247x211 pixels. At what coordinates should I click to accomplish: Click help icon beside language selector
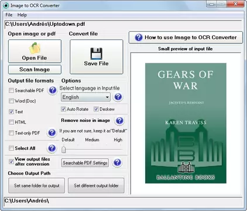tap(118, 97)
